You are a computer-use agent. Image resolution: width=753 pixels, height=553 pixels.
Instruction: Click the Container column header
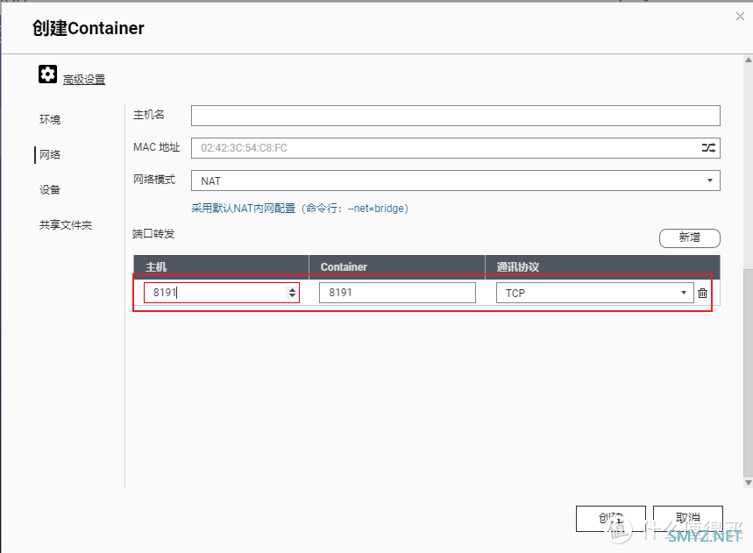[x=397, y=267]
